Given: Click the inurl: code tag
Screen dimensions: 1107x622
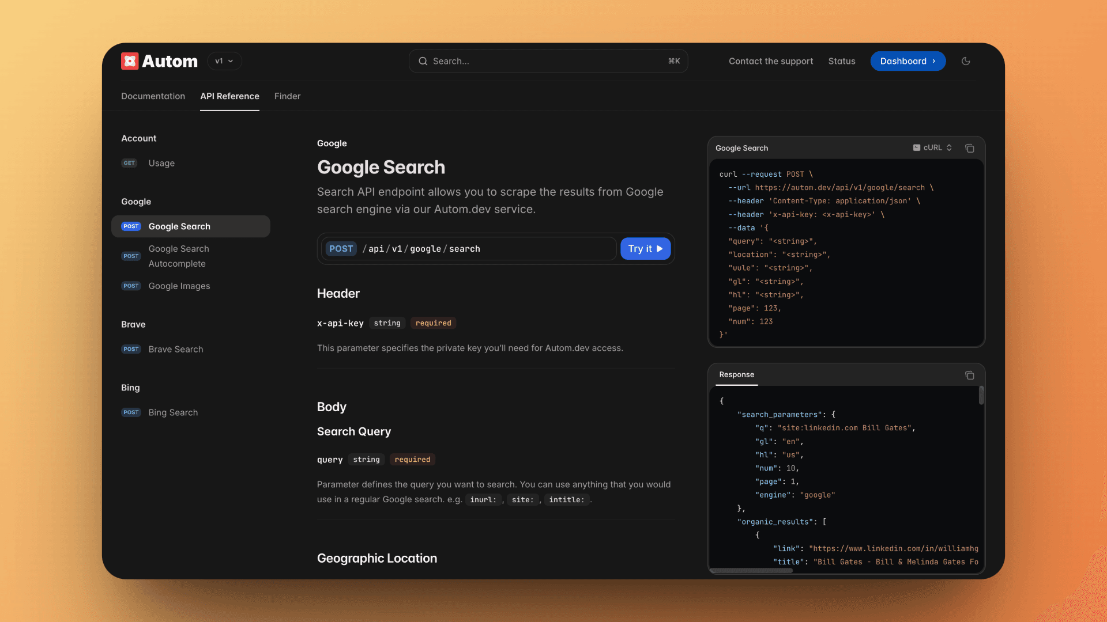Looking at the screenshot, I should (x=483, y=500).
